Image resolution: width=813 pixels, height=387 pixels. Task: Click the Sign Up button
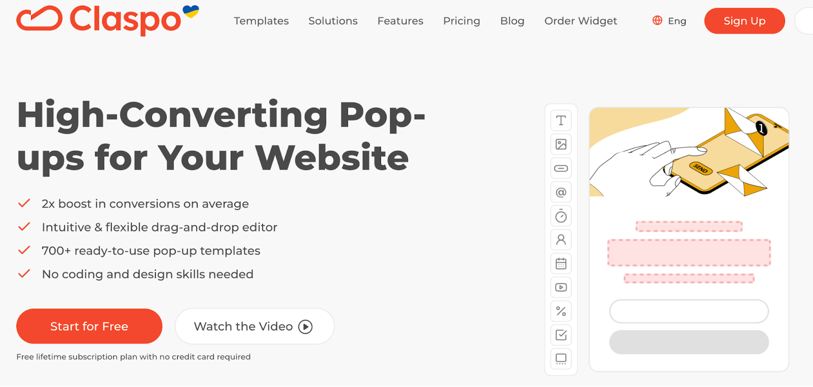744,21
